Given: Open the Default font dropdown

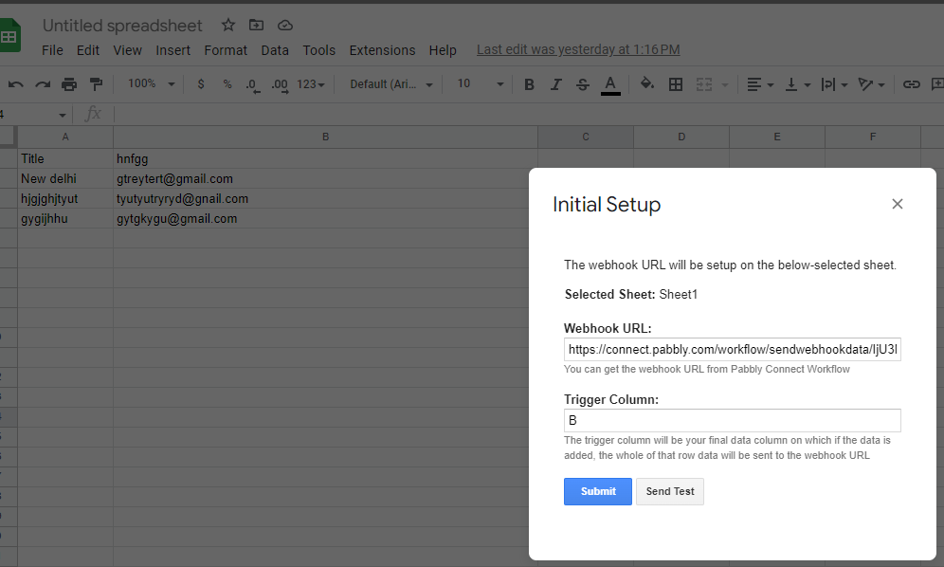Looking at the screenshot, I should 391,84.
